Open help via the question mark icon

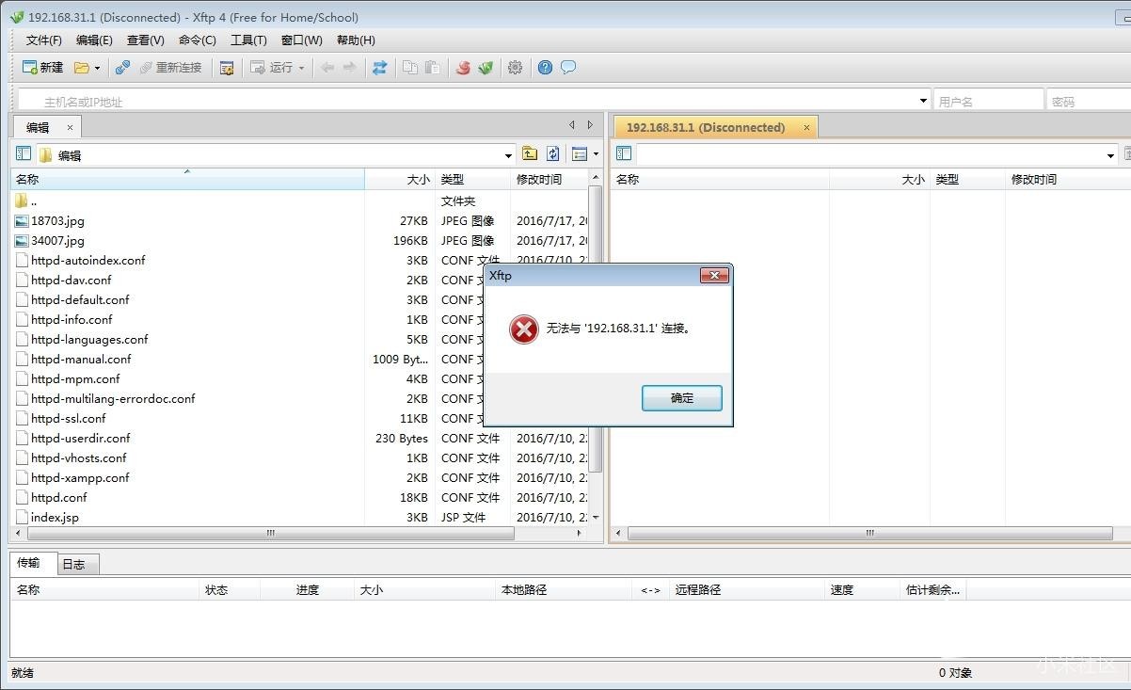point(545,67)
